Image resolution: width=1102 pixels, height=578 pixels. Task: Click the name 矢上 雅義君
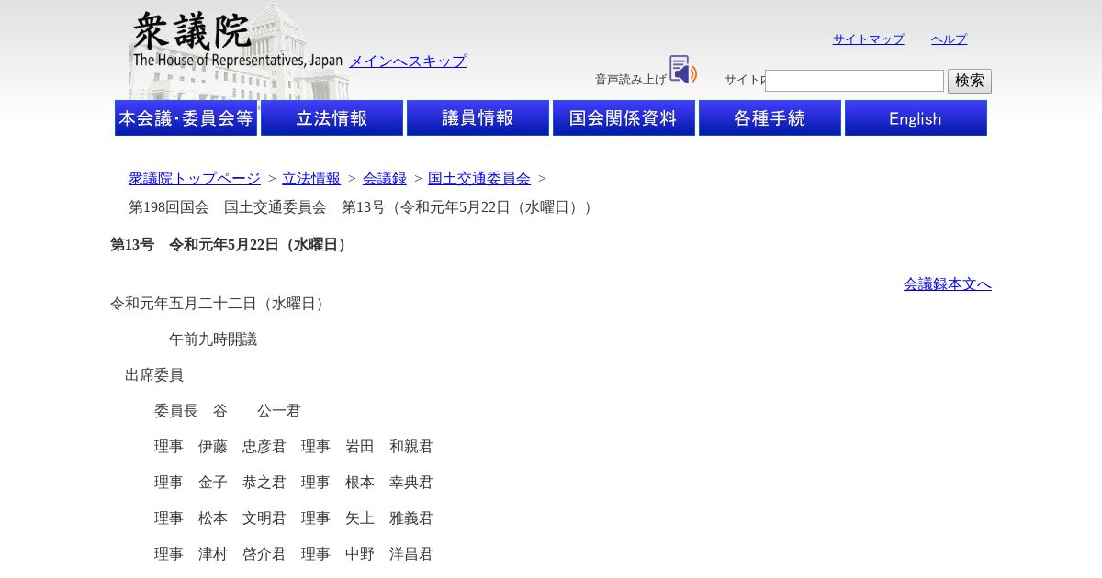click(389, 518)
